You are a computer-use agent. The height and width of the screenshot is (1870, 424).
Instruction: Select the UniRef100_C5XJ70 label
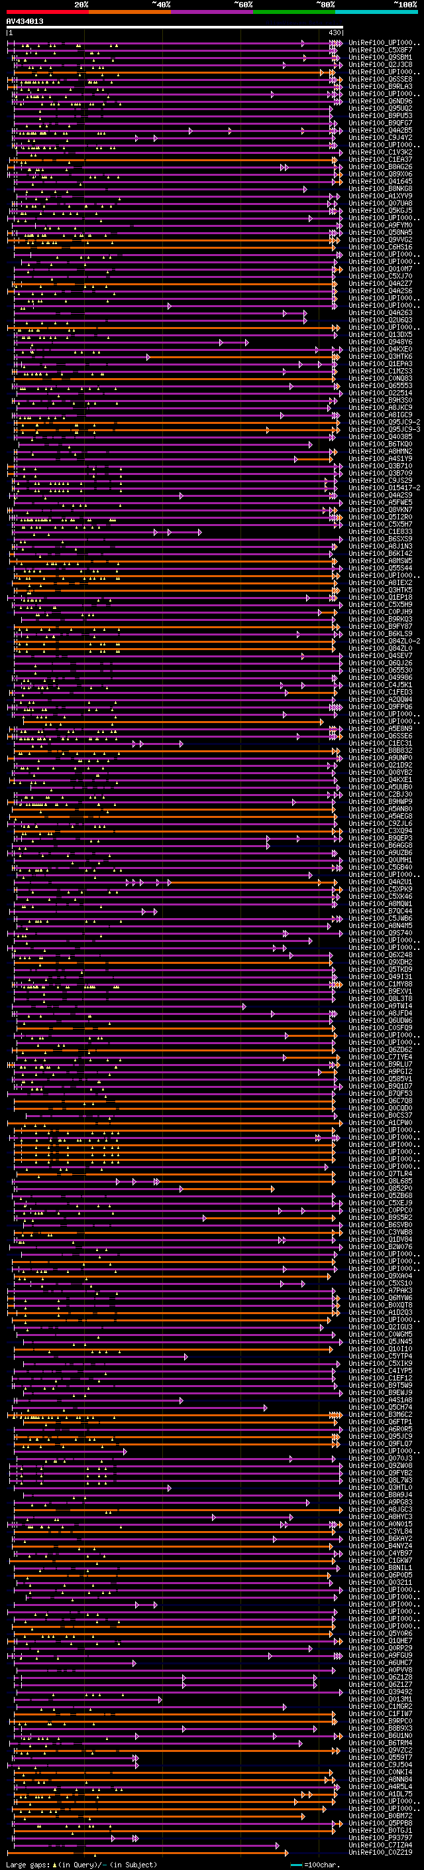click(x=380, y=277)
